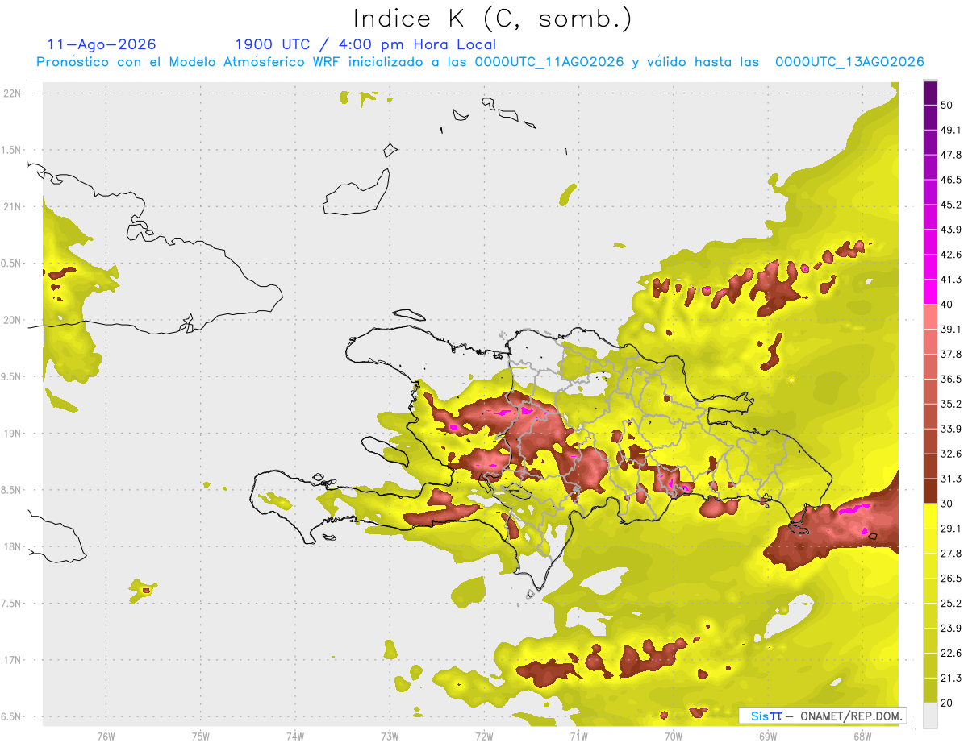Click the bright magenta colorbar segment between 40 and 41.3

(x=931, y=293)
